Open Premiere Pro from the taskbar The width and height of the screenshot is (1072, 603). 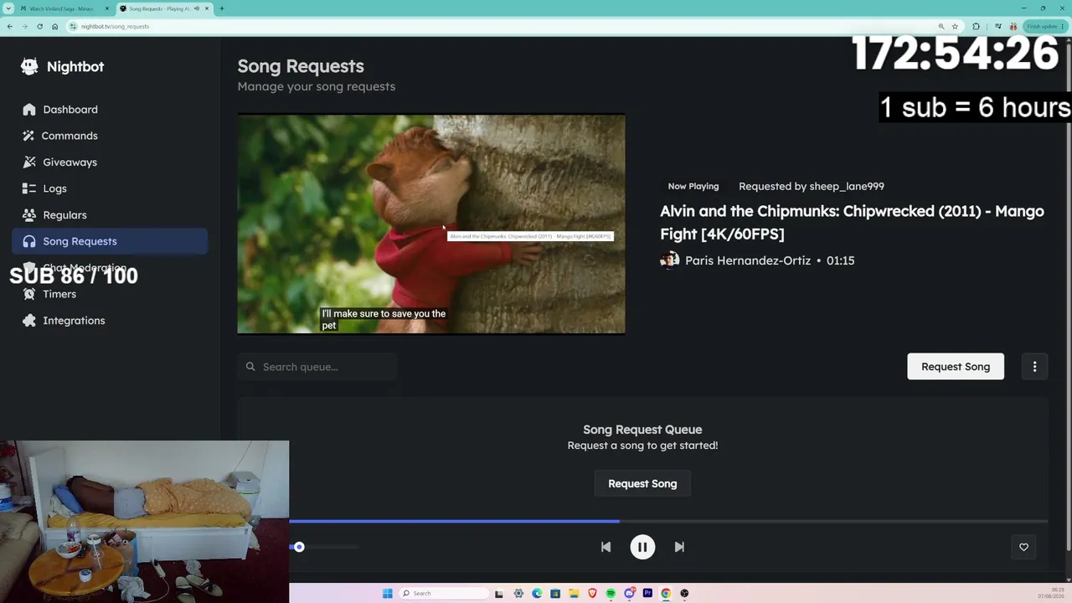pyautogui.click(x=647, y=593)
